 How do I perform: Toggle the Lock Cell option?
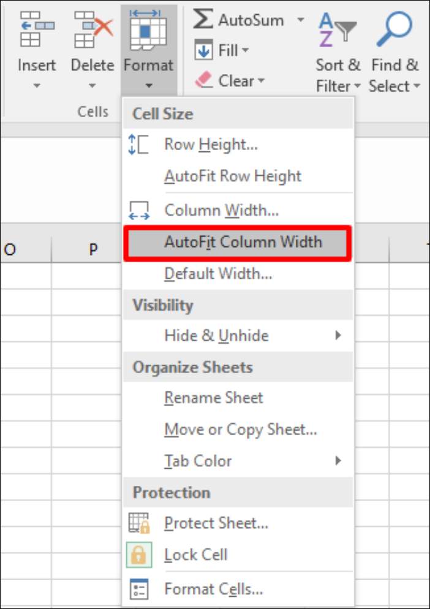195,554
